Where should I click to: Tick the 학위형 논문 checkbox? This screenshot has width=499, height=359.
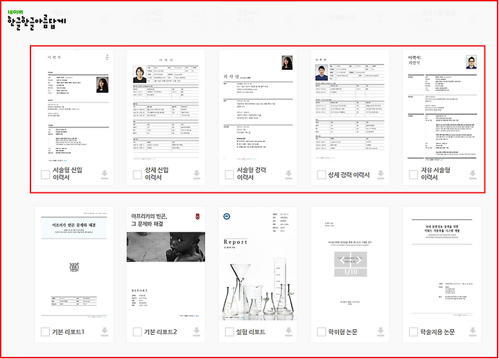point(322,332)
